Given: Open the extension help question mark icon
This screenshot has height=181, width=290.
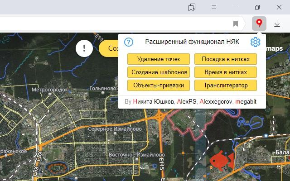Looking at the screenshot, I should pos(129,42).
